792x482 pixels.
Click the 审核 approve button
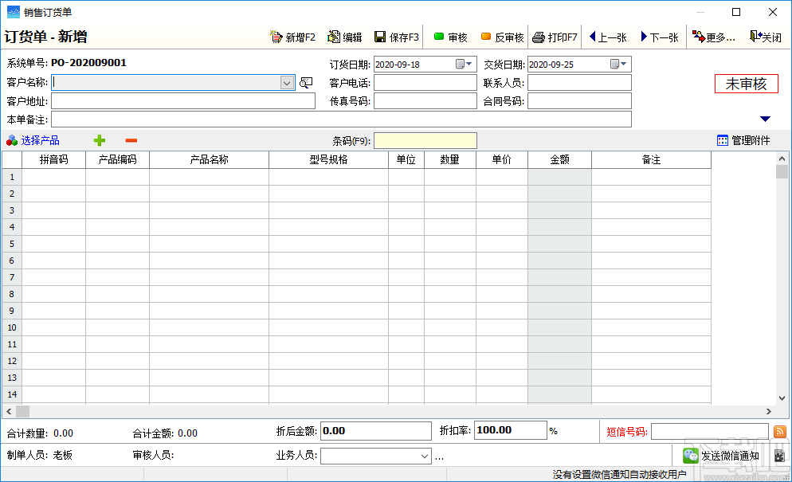(450, 37)
